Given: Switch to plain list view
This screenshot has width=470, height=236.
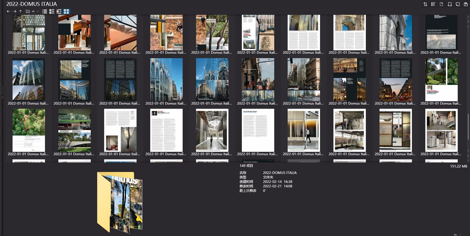Looking at the screenshot, I should (45, 11).
